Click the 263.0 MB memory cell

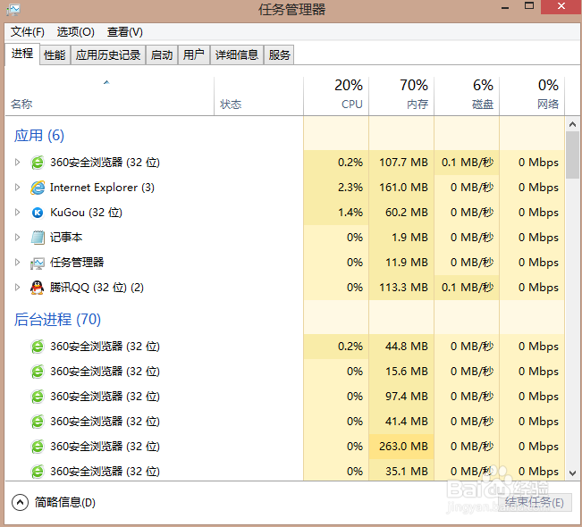click(x=401, y=446)
